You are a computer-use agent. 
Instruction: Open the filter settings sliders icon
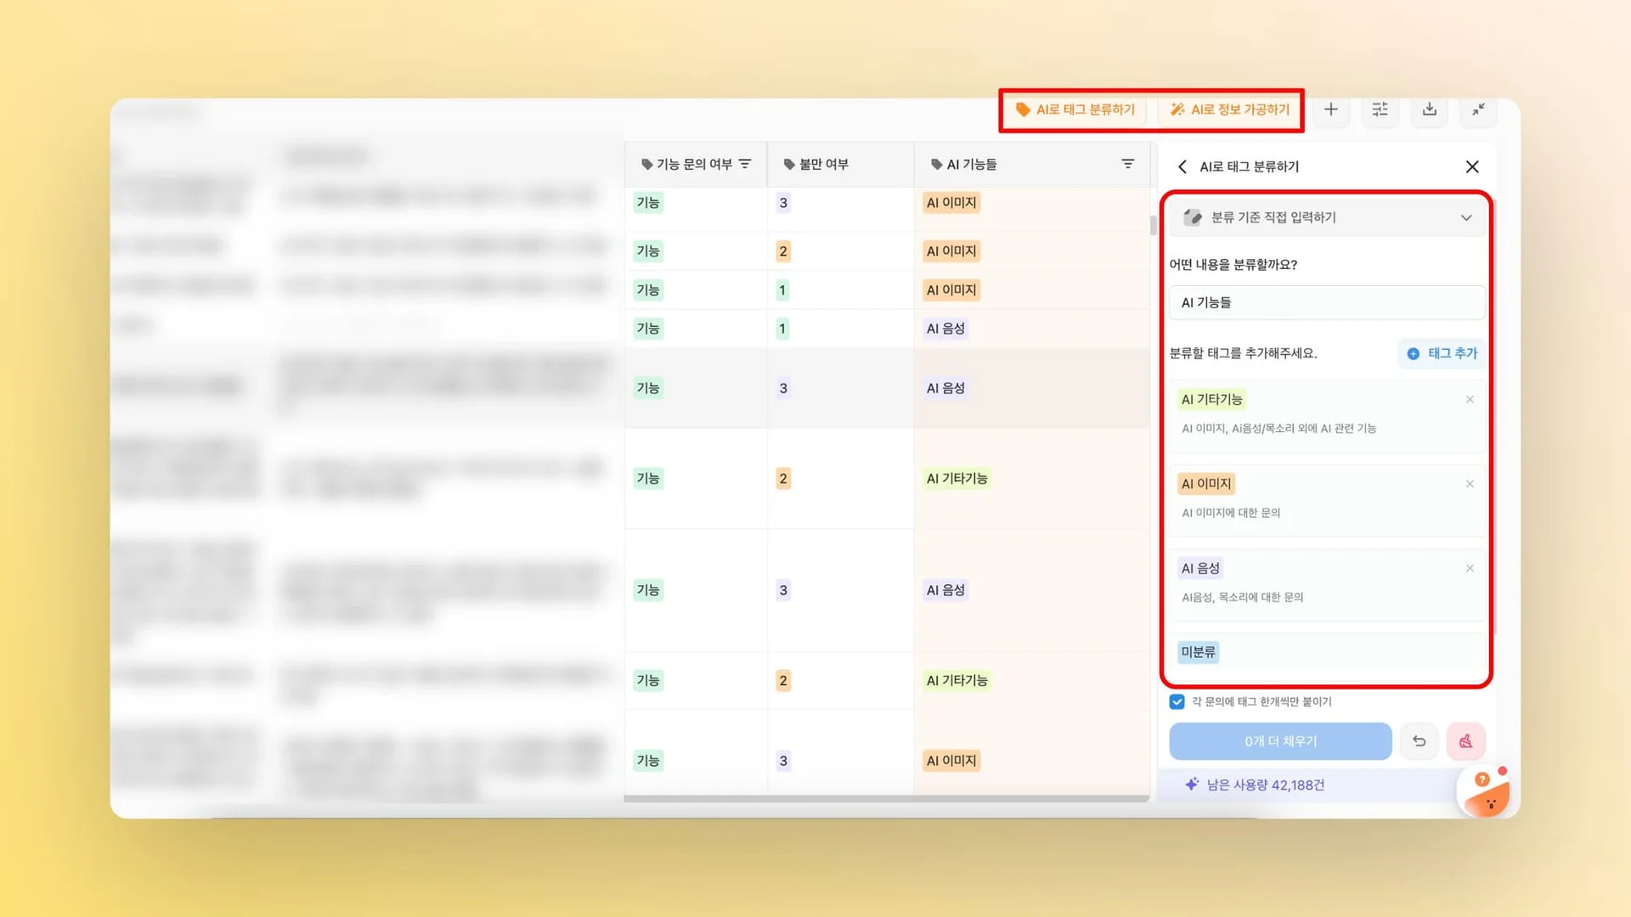pyautogui.click(x=1380, y=110)
